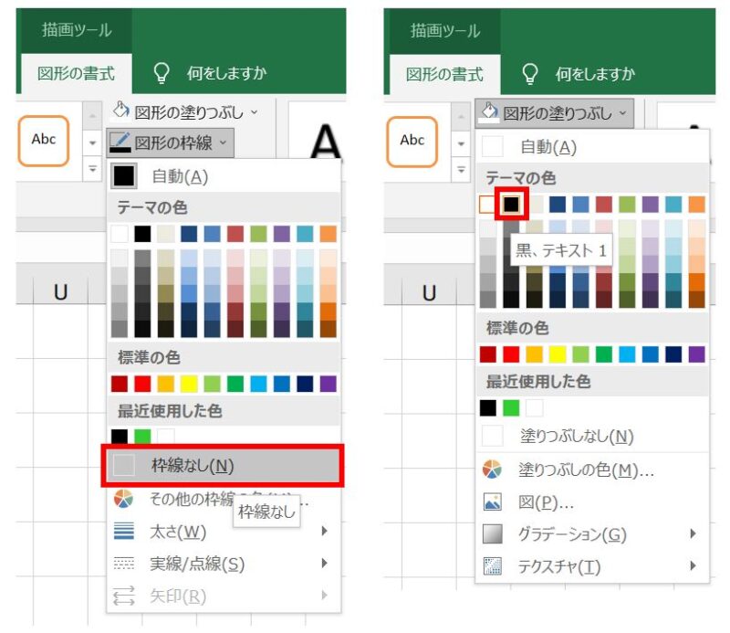The image size is (730, 633).
Task: Choose 自動(A) in right fill menu
Action: click(x=592, y=147)
